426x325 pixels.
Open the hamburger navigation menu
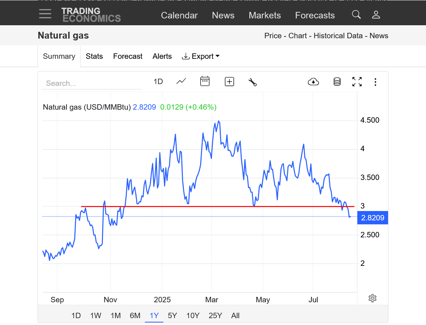[x=45, y=14]
